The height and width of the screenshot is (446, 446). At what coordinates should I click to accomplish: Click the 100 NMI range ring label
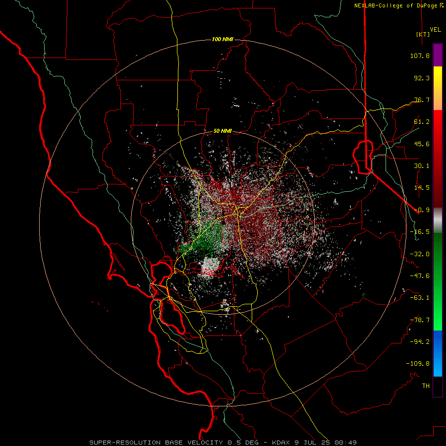coord(223,39)
